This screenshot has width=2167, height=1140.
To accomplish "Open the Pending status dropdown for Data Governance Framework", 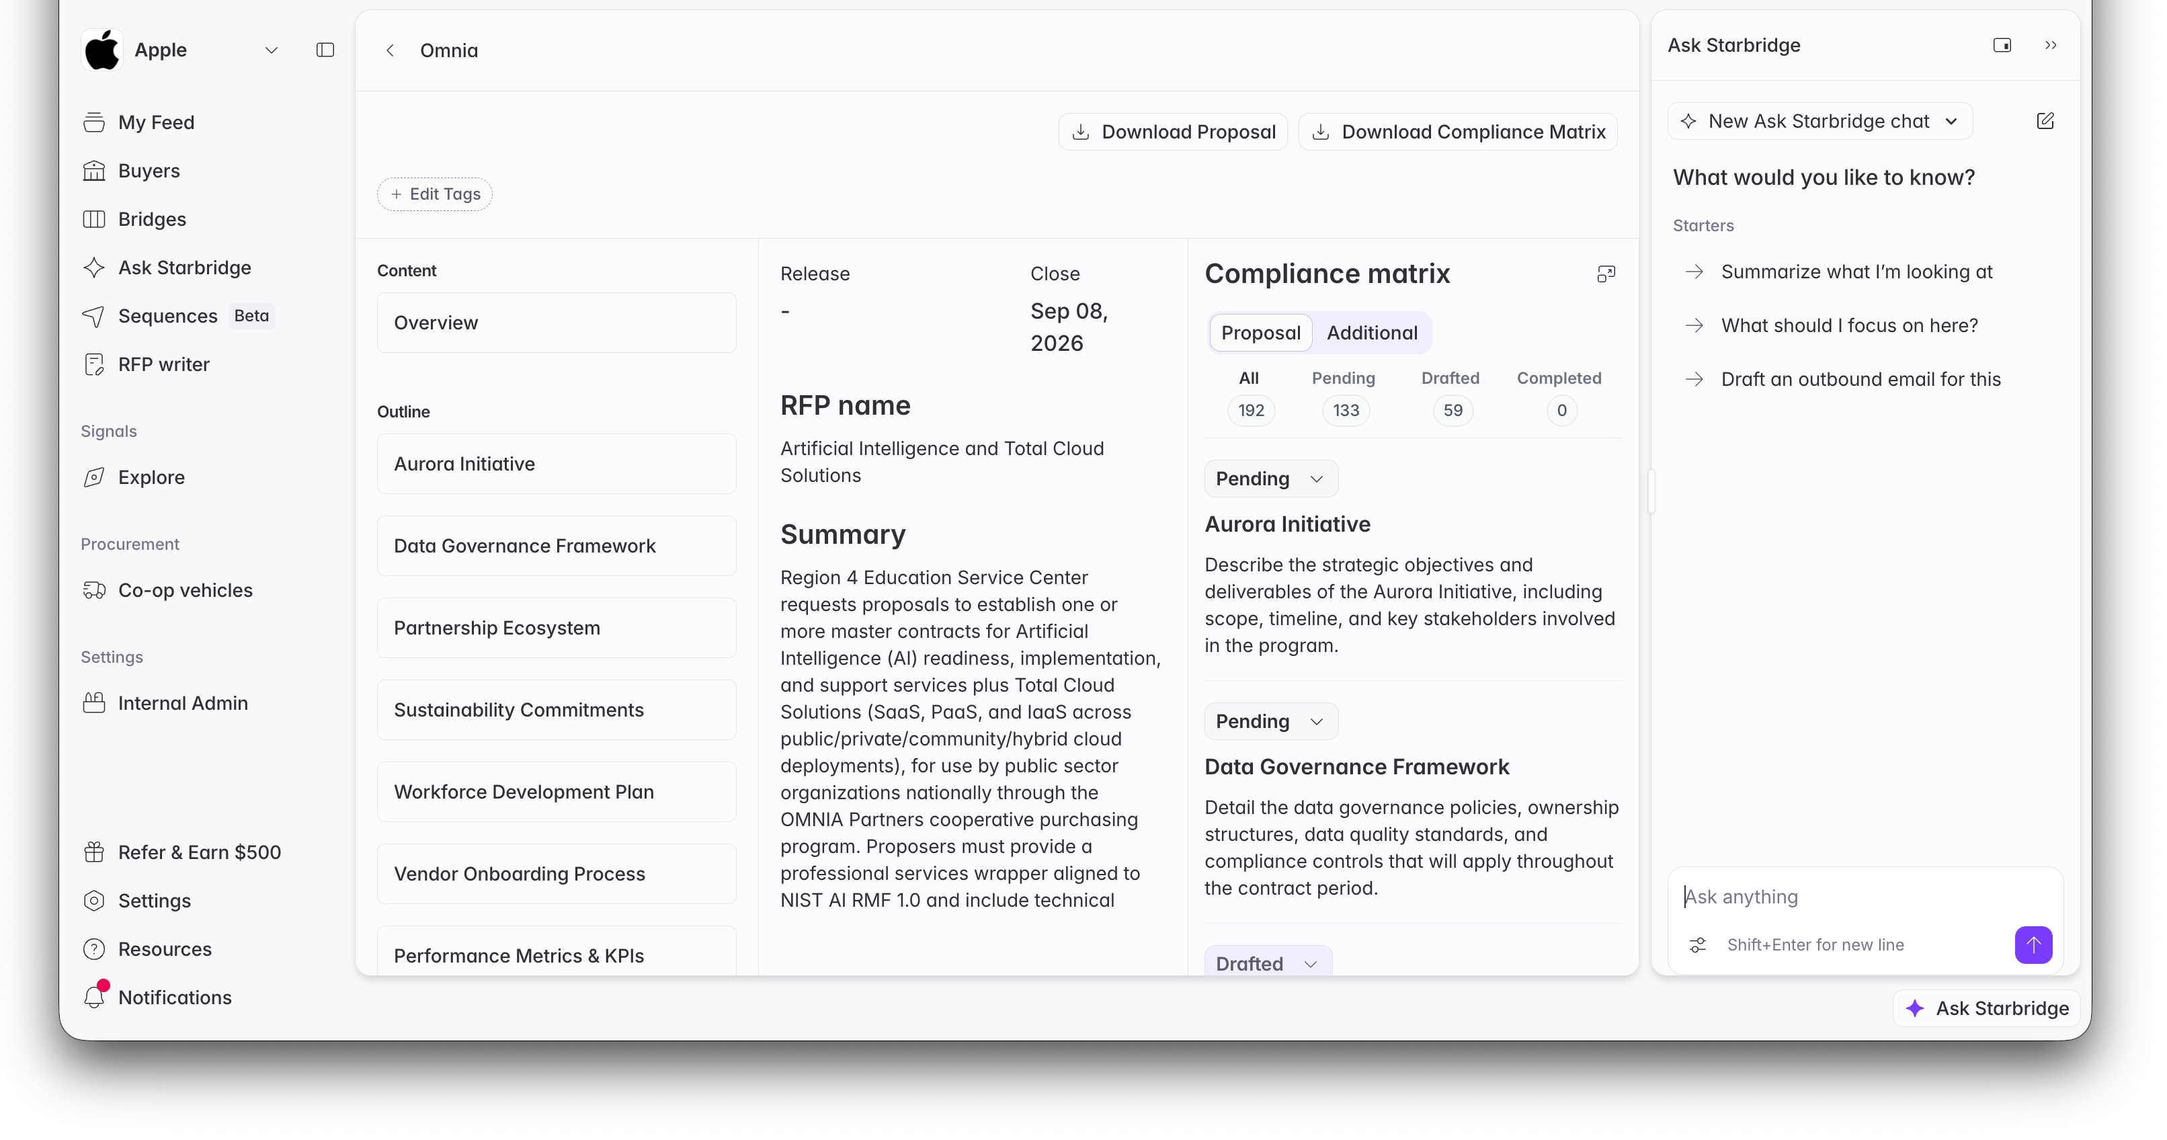I will 1270,721.
